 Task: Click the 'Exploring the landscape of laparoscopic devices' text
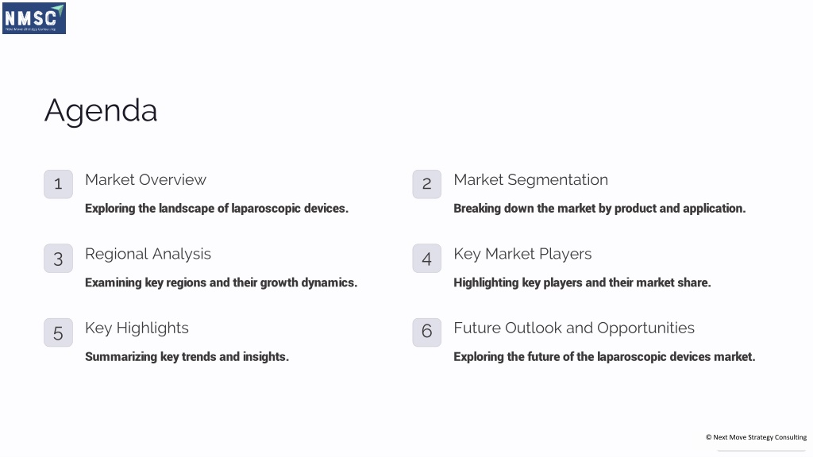[x=217, y=209]
